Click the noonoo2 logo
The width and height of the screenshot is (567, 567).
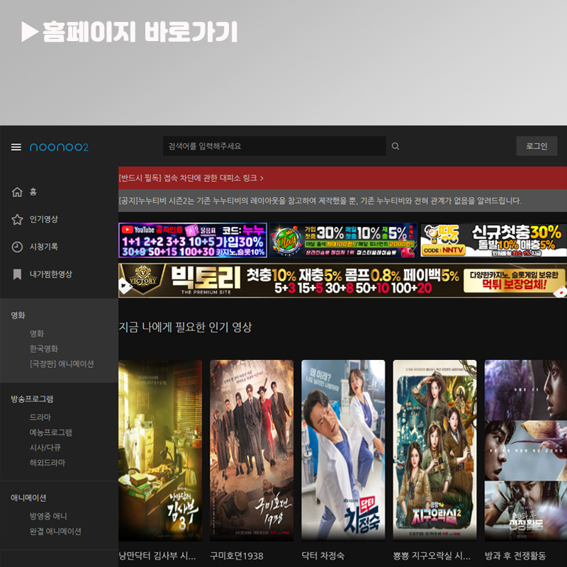[x=59, y=147]
